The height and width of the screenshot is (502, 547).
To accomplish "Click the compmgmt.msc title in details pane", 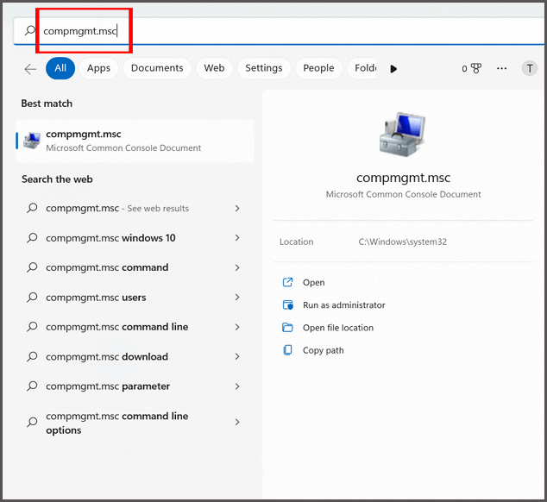I will [x=403, y=178].
